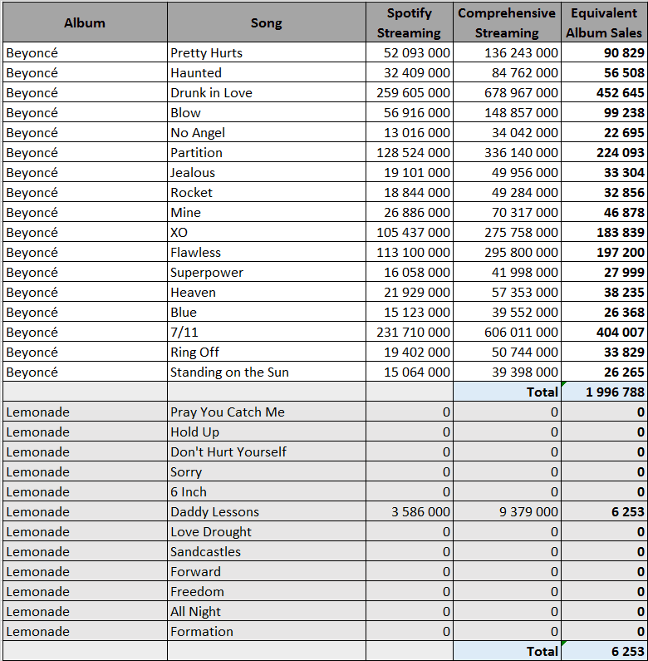Click the All Night song cell
Screen dimensions: 648x661
tap(267, 611)
